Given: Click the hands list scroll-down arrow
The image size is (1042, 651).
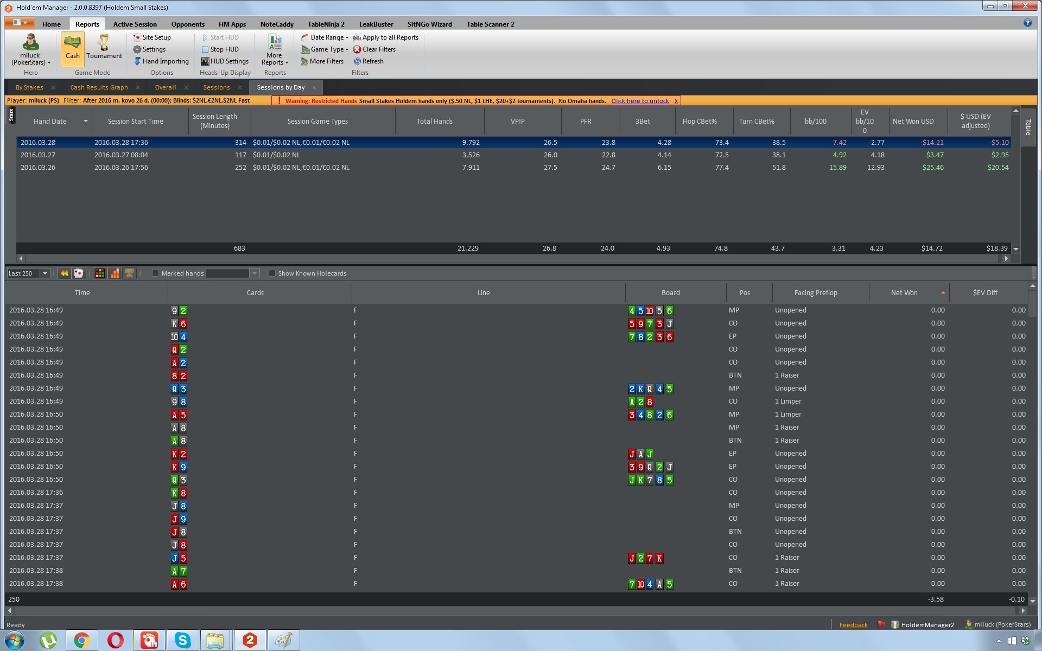Looking at the screenshot, I should [x=1032, y=601].
